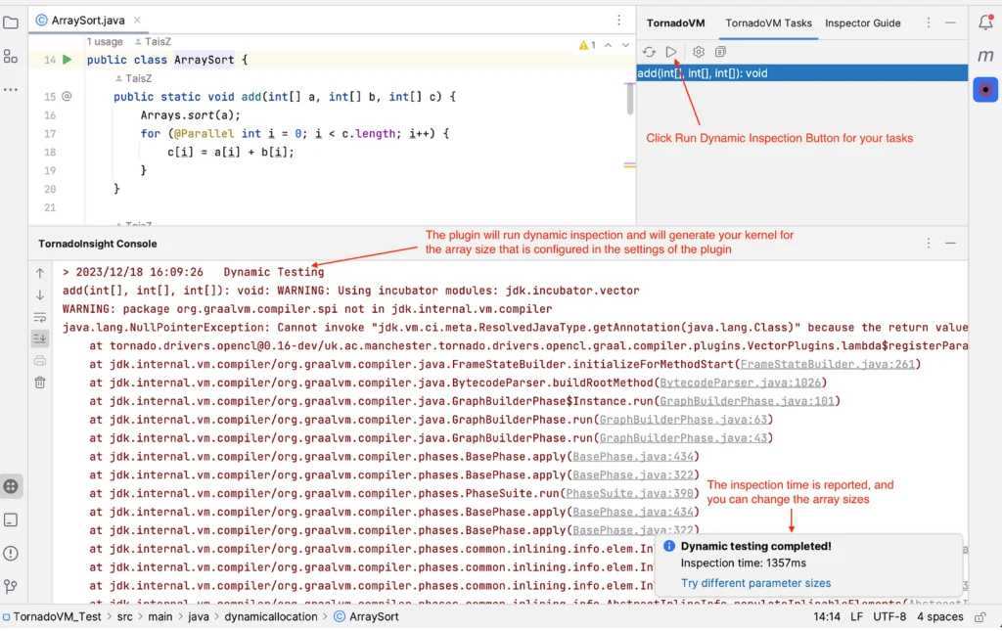This screenshot has height=631, width=1002.
Task: Open the Problems tool window icon
Action: (11, 553)
